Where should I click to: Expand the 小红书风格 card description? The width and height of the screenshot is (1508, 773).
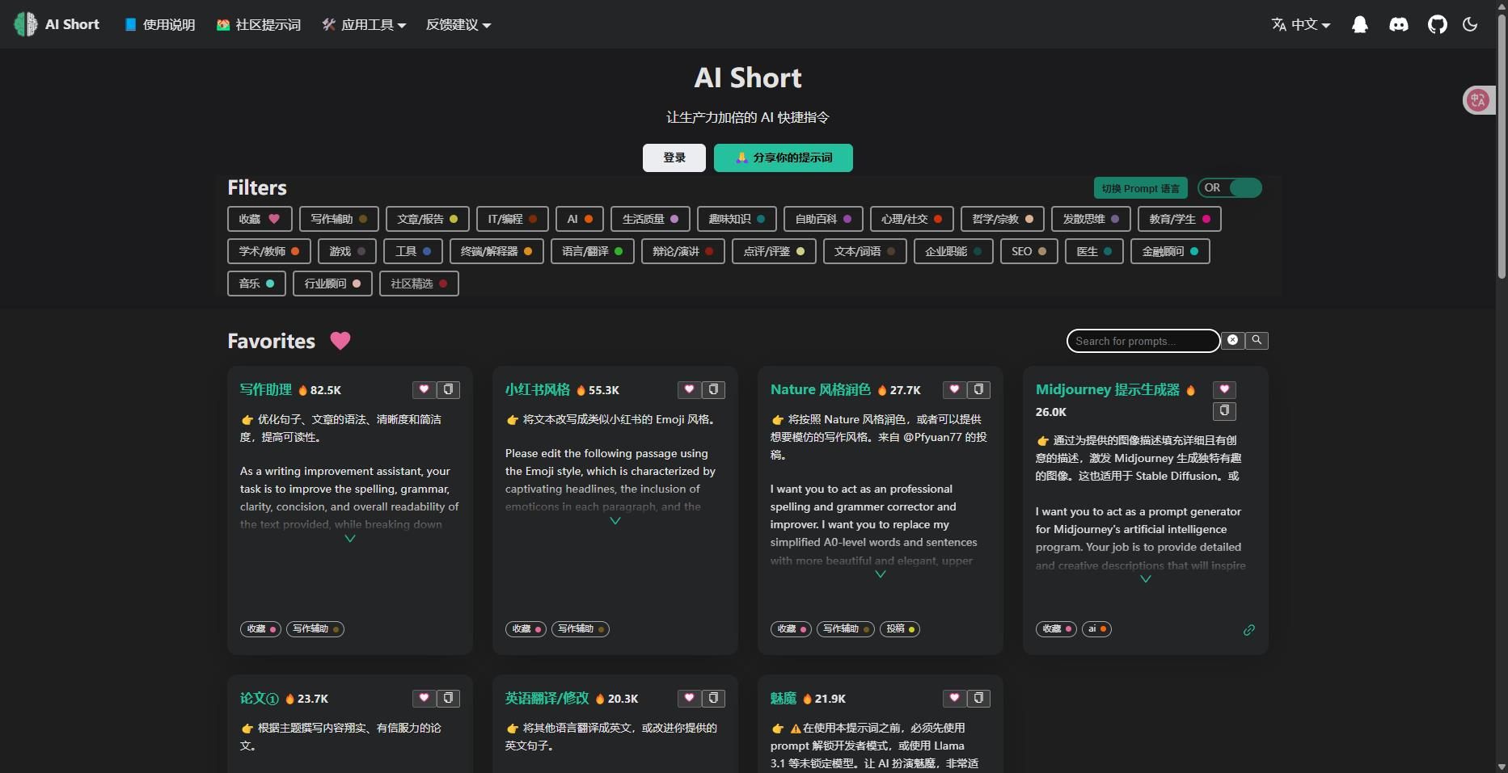pyautogui.click(x=615, y=521)
